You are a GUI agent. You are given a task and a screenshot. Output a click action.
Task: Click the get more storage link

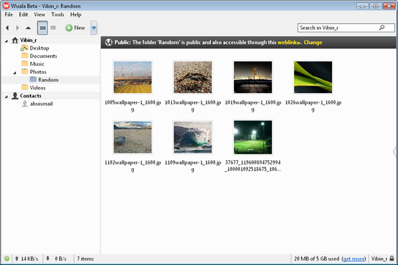[x=354, y=259]
